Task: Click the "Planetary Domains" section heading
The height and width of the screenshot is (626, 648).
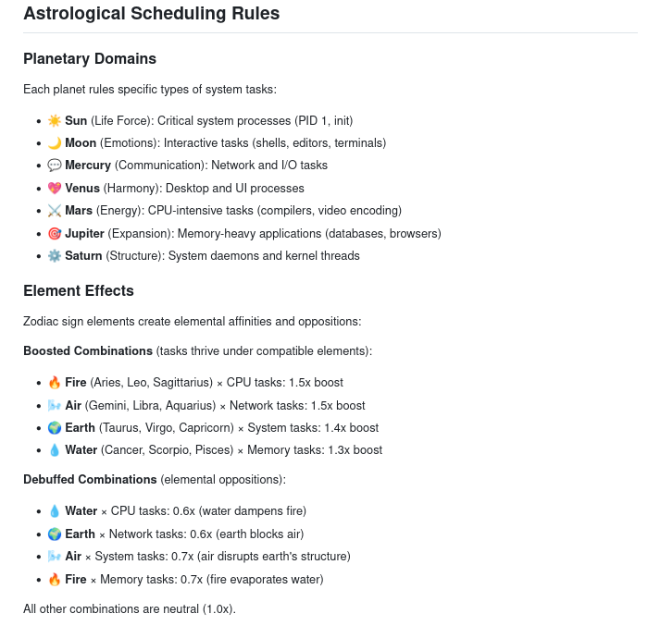Action: 90,59
